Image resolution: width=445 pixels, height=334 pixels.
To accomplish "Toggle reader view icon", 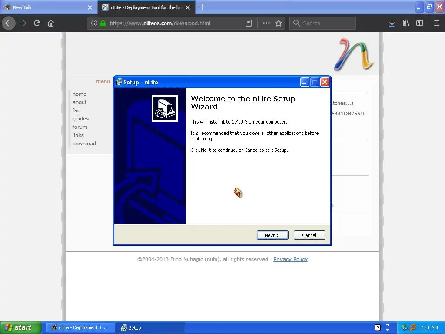I will [x=248, y=23].
